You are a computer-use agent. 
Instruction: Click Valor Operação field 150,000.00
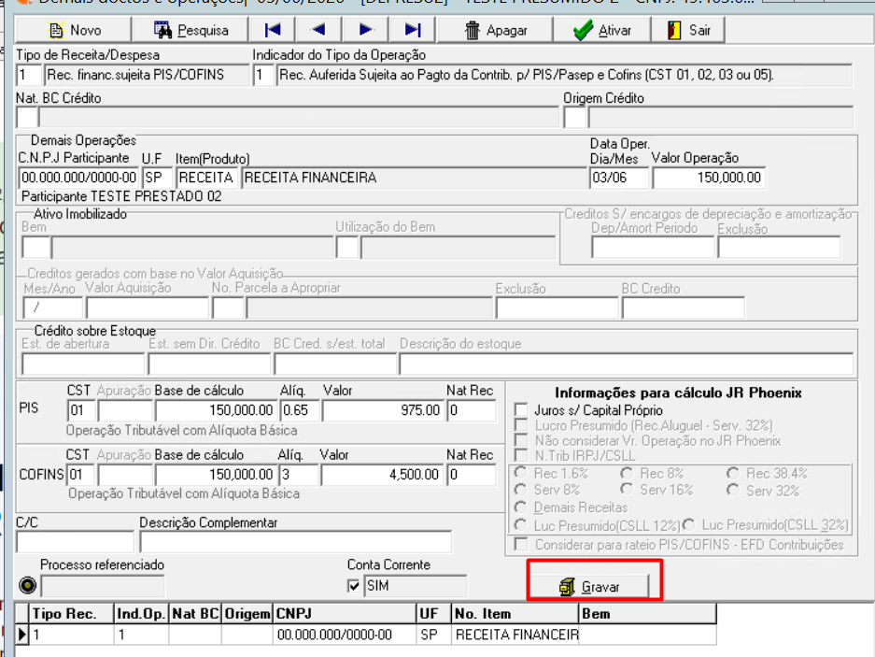click(x=709, y=178)
